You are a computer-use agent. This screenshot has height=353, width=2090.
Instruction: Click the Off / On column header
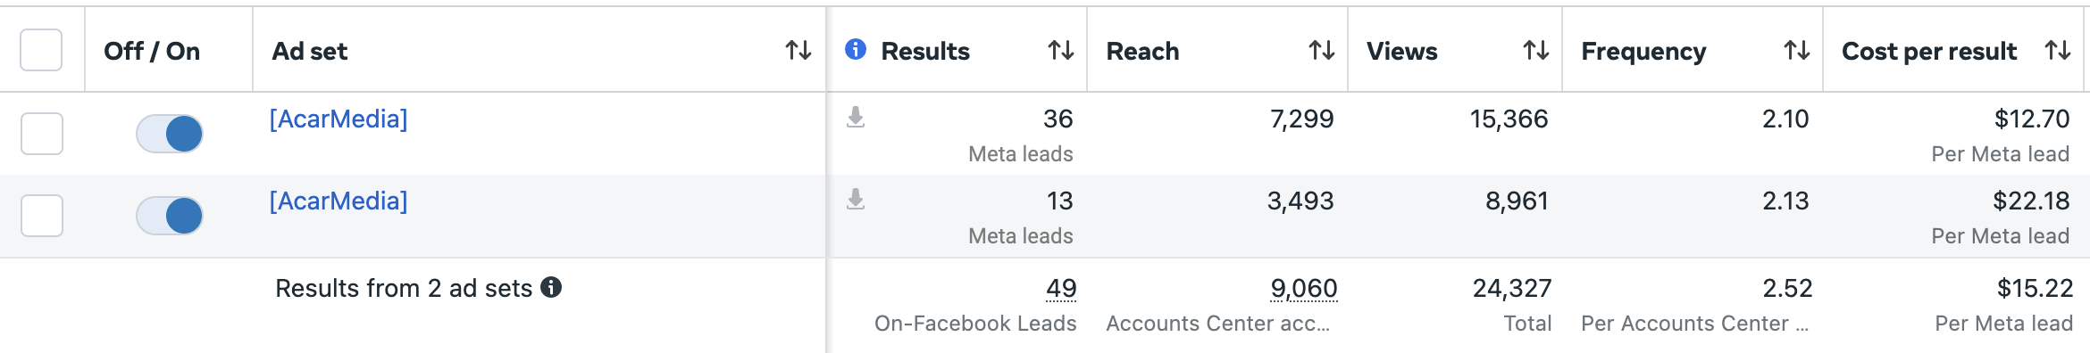(152, 52)
